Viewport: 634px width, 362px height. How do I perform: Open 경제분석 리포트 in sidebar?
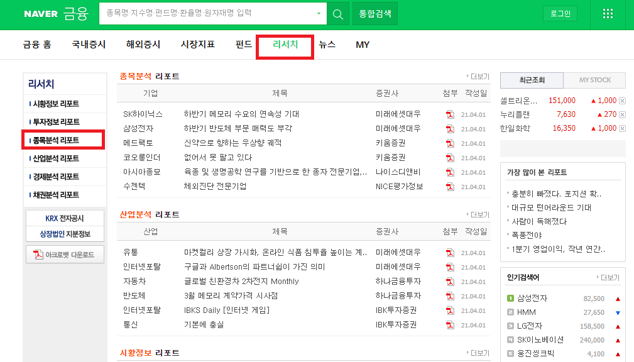pyautogui.click(x=56, y=177)
